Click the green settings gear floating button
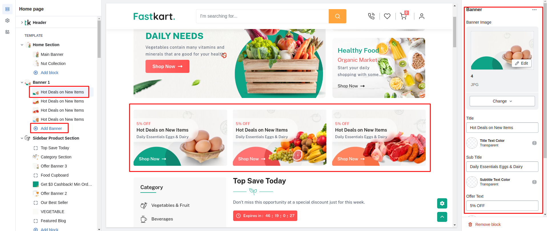This screenshot has width=547, height=231. pyautogui.click(x=442, y=203)
